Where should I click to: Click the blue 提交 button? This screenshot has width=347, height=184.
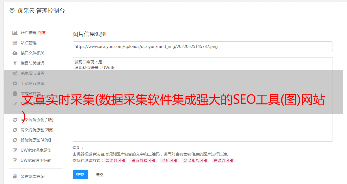point(80,174)
